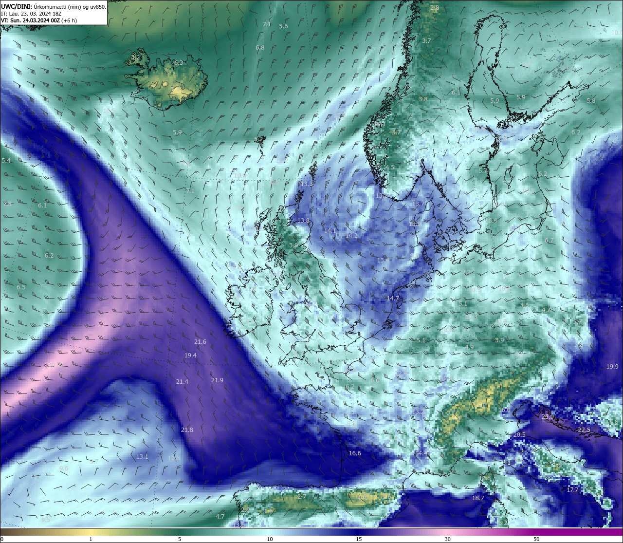Click the 5.8 value label
The width and height of the screenshot is (623, 543).
click(x=591, y=101)
